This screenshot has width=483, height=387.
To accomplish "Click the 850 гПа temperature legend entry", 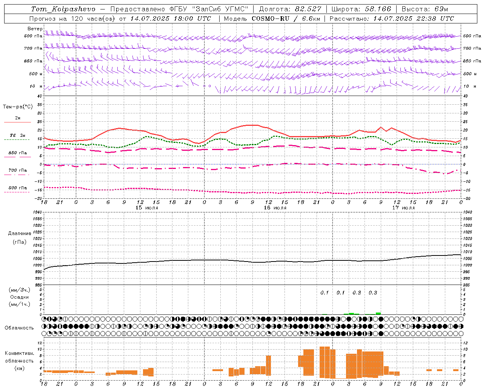I will pyautogui.click(x=18, y=153).
